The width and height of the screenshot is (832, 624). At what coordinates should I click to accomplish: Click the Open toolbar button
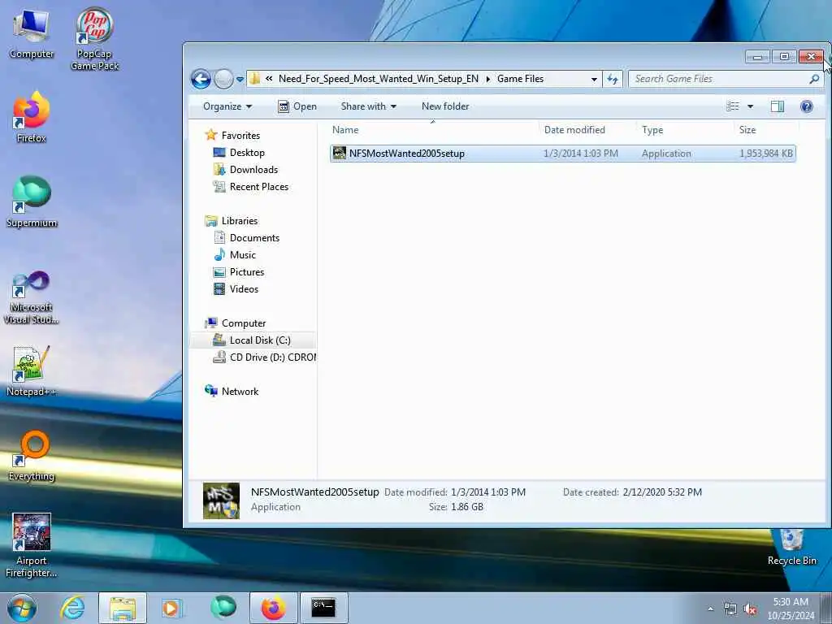coord(297,106)
